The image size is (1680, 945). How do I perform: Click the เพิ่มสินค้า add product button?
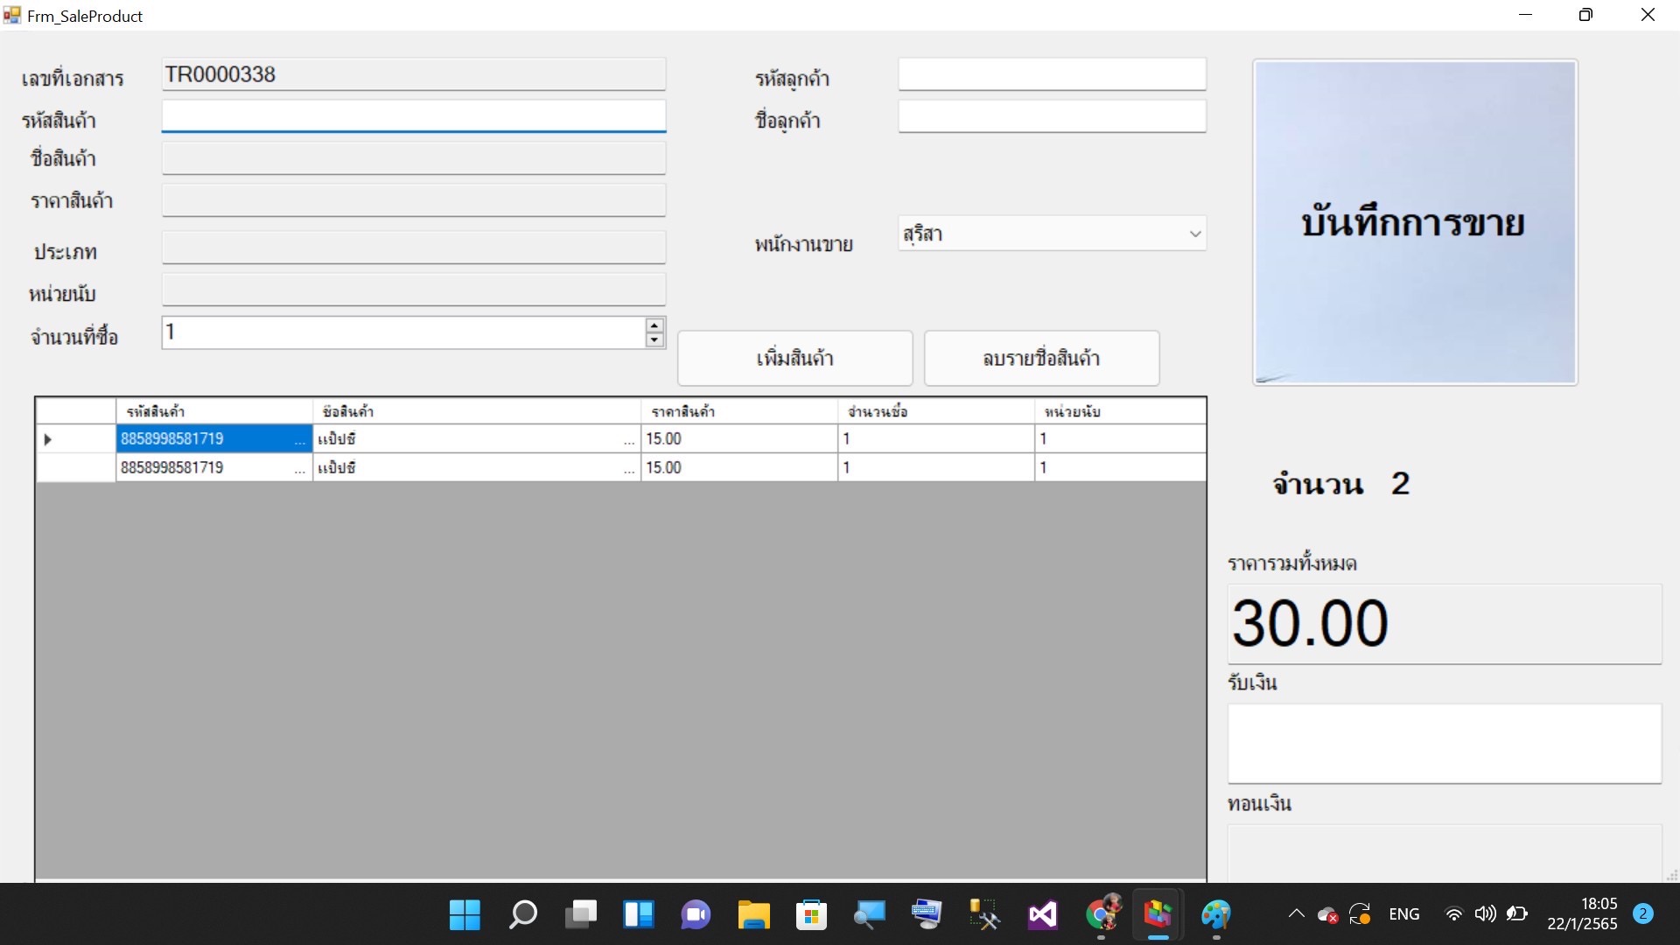(794, 358)
